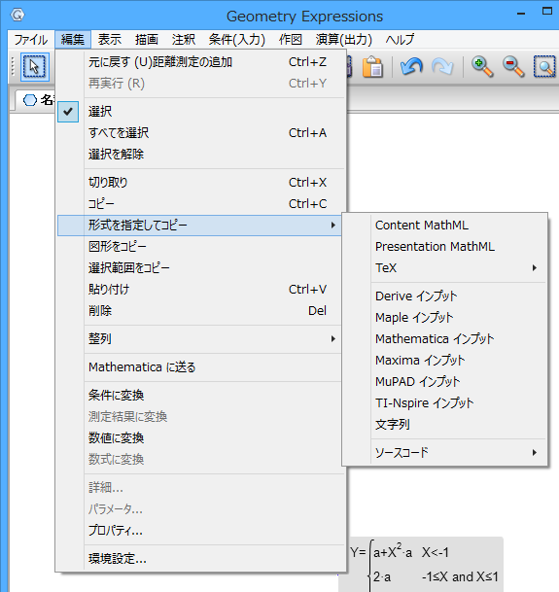Viewport: 559px width, 592px height.
Task: Toggle the checked 選択 menu item
Action: point(200,112)
